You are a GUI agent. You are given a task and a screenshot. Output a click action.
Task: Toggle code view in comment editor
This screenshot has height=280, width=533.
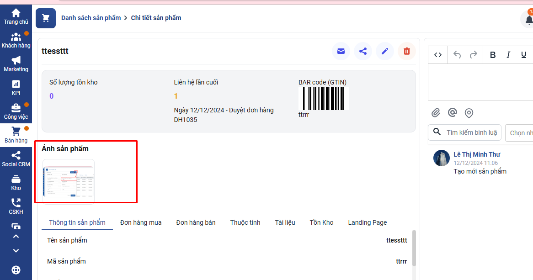[438, 55]
